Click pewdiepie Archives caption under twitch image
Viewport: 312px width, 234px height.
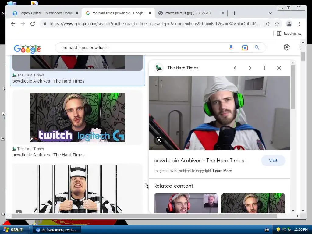point(48,155)
